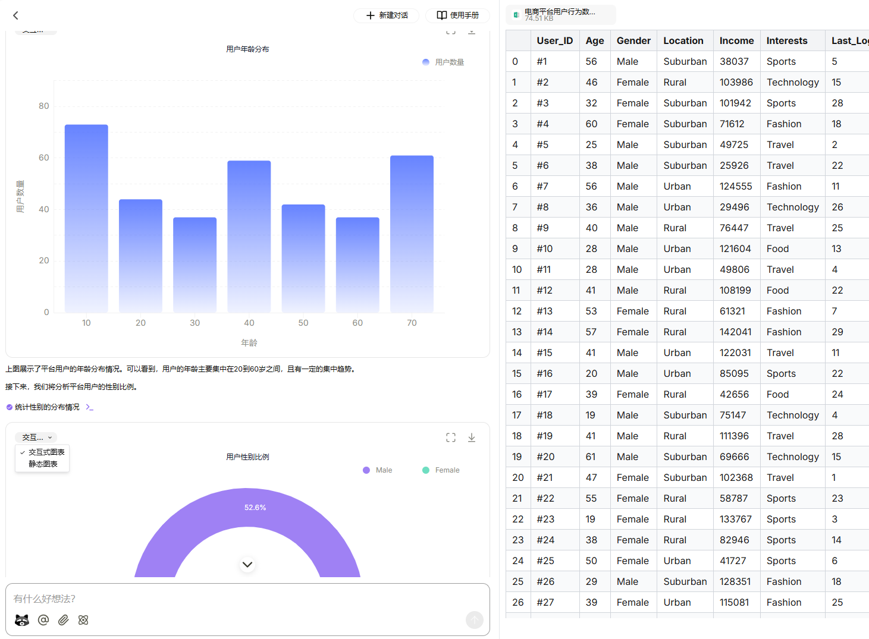Screen dimensions: 869x639
Task: Toggle the Male legend series
Action: 378,470
